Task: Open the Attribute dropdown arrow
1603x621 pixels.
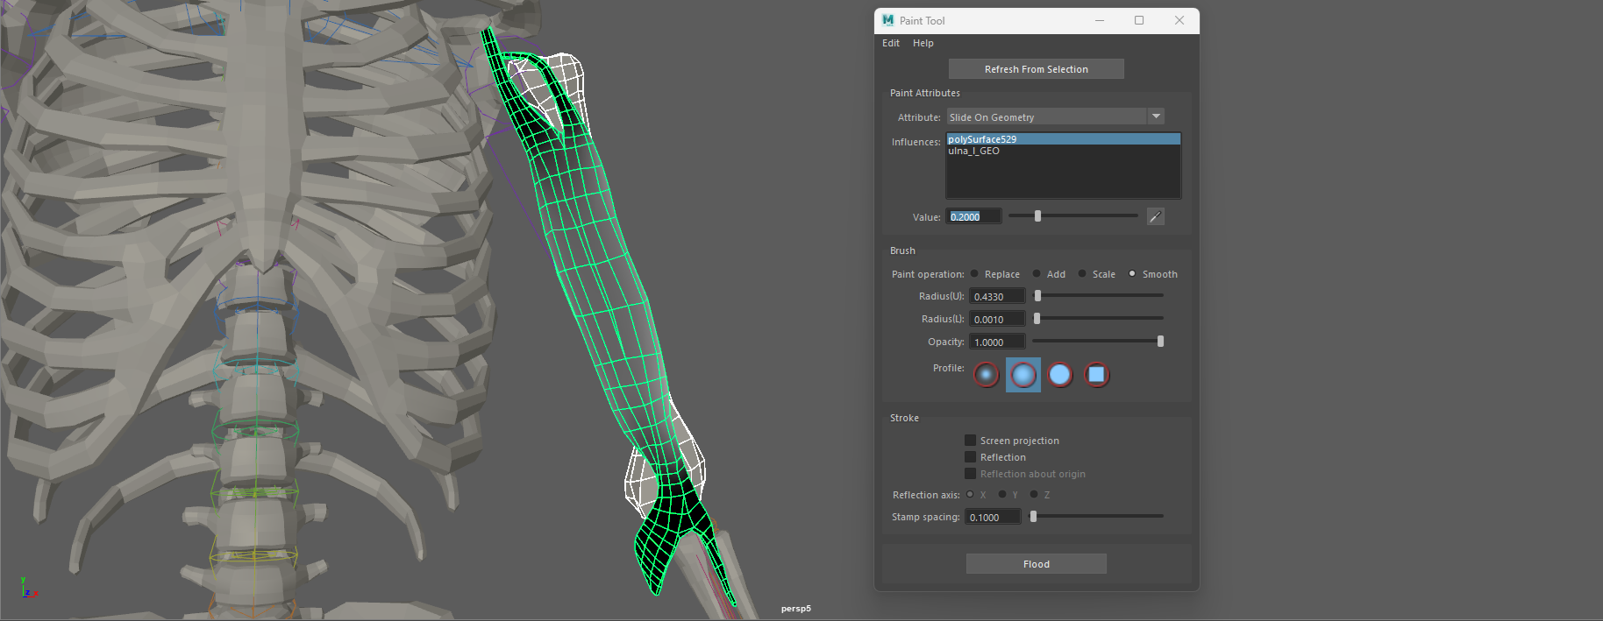Action: 1156,116
